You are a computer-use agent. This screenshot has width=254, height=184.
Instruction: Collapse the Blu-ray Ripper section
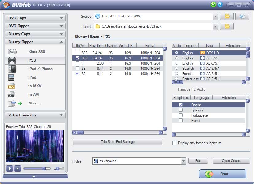coord(35,42)
